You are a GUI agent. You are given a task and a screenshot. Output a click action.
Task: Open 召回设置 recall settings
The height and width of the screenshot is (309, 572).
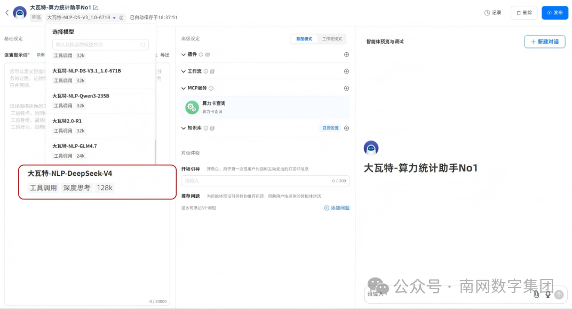pos(331,128)
